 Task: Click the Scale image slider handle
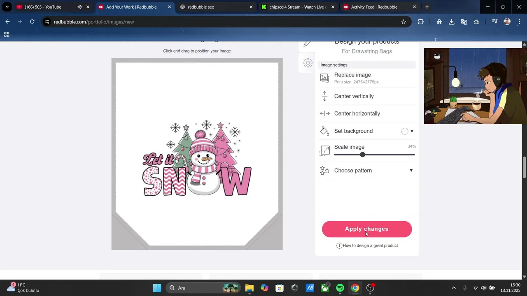[x=362, y=155]
